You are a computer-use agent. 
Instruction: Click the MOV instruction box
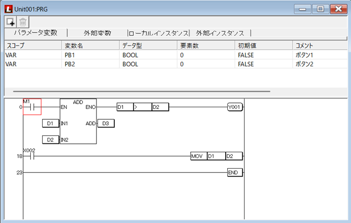pos(198,156)
